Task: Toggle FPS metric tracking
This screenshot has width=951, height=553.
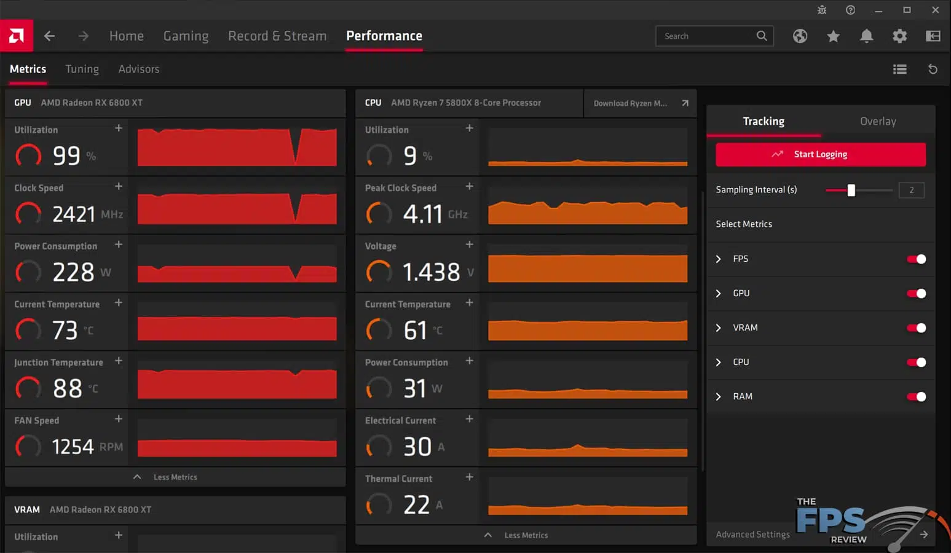Action: tap(916, 259)
